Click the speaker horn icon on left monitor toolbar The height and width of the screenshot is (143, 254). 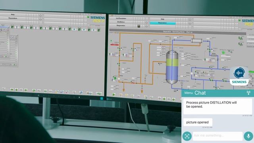tap(89, 93)
